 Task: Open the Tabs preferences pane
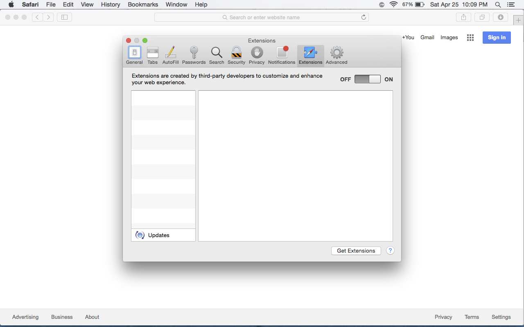click(x=152, y=56)
